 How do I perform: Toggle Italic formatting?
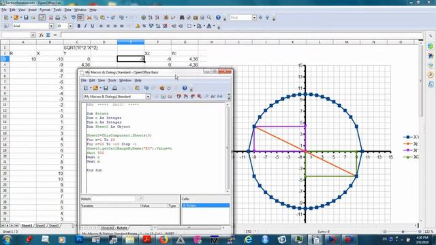click(85, 26)
